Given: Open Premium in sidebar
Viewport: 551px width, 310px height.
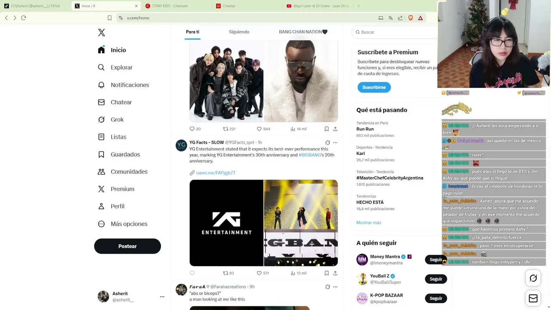Looking at the screenshot, I should [x=116, y=189].
